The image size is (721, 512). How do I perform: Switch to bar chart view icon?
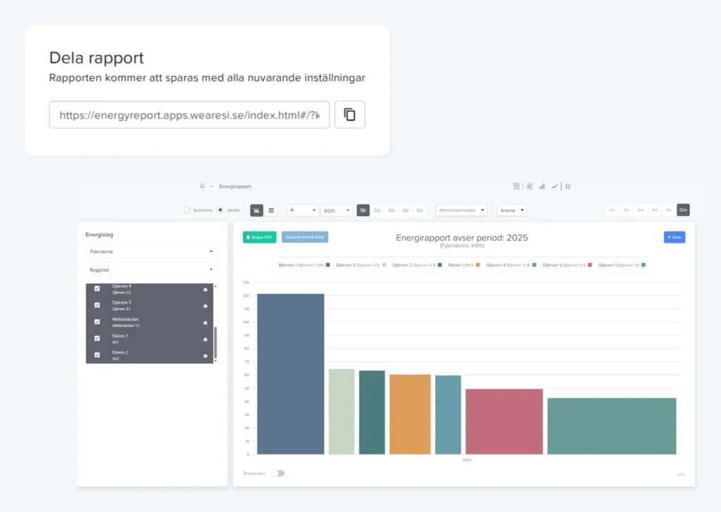[257, 210]
